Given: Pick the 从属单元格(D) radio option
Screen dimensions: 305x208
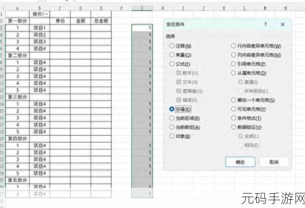Looking at the screenshot, I should [x=249, y=73].
